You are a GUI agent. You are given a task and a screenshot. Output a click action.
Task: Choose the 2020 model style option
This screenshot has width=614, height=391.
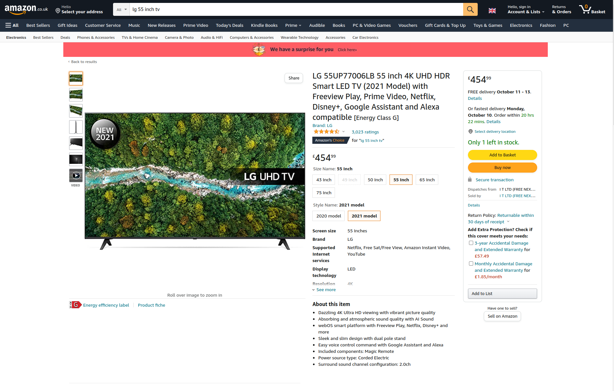pos(328,216)
